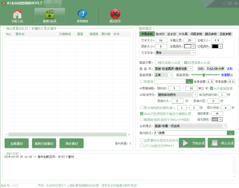
Task: Click the 边框大小 input field
Action: coord(217,41)
